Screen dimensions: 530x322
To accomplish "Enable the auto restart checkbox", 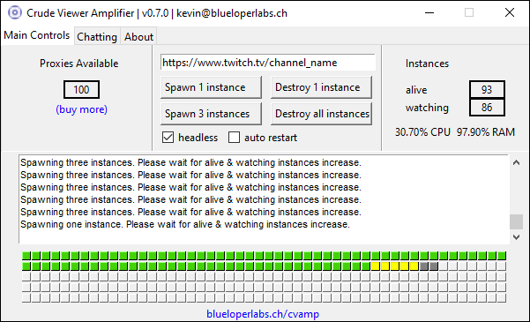I will [234, 138].
